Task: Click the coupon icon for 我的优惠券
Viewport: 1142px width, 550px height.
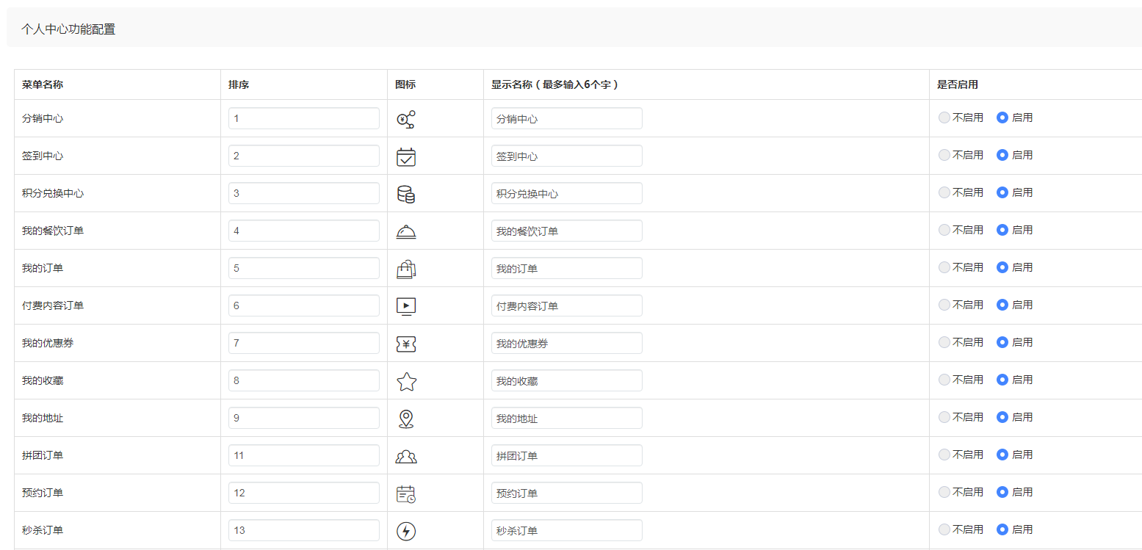Action: [406, 344]
